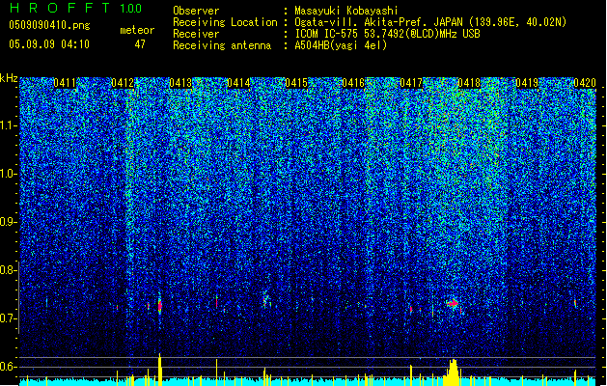Click the 1.1 kHz axis label

8,125
